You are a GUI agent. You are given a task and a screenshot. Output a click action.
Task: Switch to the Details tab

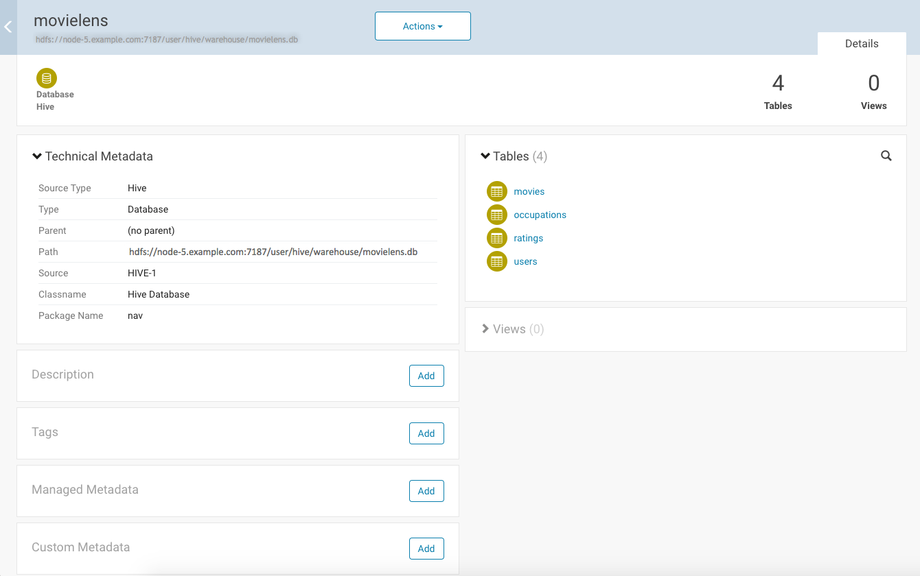tap(861, 44)
